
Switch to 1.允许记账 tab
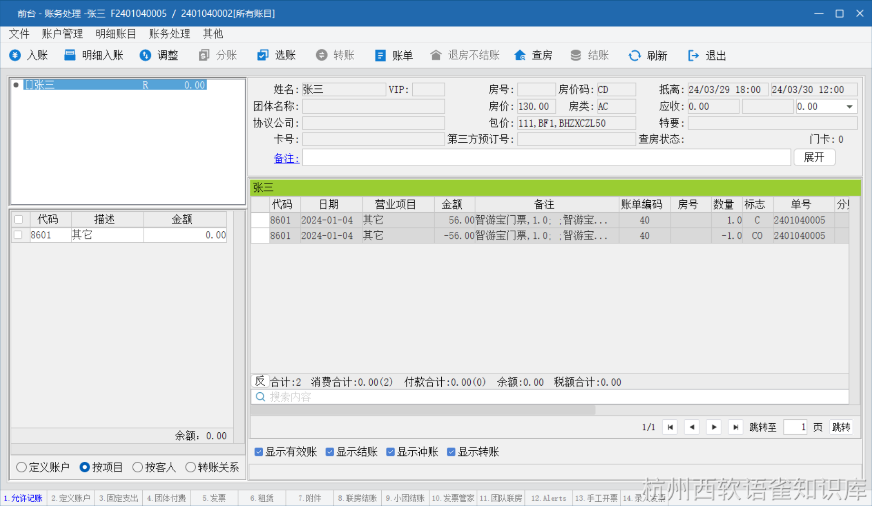pyautogui.click(x=23, y=498)
